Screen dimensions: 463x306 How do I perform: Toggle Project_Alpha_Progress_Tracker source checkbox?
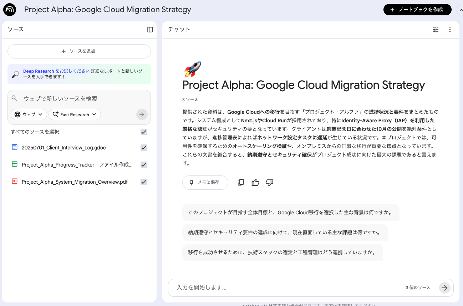click(144, 165)
